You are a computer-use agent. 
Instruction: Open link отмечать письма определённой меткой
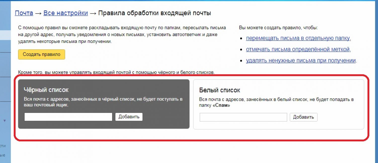coord(298,49)
